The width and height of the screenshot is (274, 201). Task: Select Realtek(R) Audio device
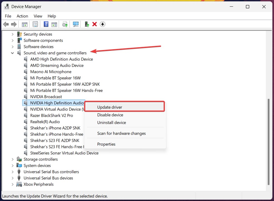45,122
